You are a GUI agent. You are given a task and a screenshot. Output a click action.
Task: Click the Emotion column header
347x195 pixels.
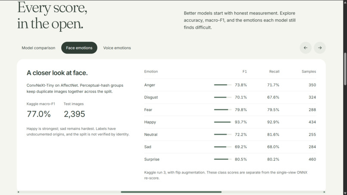point(151,72)
